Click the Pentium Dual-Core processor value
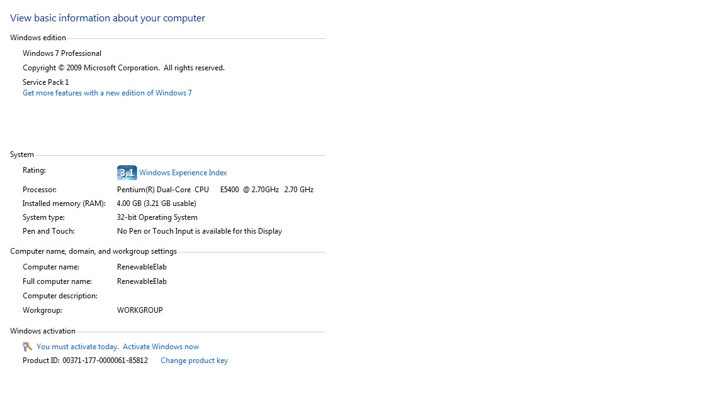 (x=215, y=190)
